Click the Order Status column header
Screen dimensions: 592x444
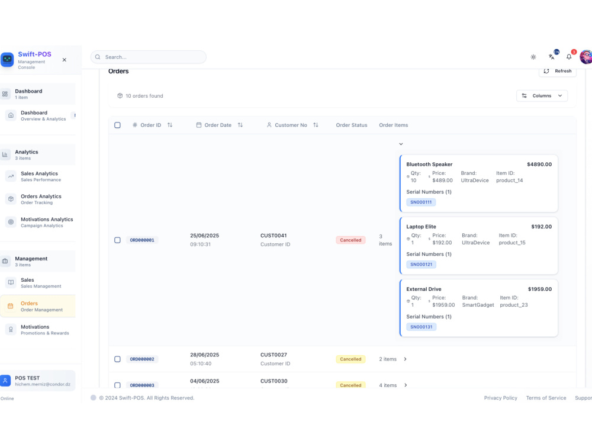tap(352, 125)
